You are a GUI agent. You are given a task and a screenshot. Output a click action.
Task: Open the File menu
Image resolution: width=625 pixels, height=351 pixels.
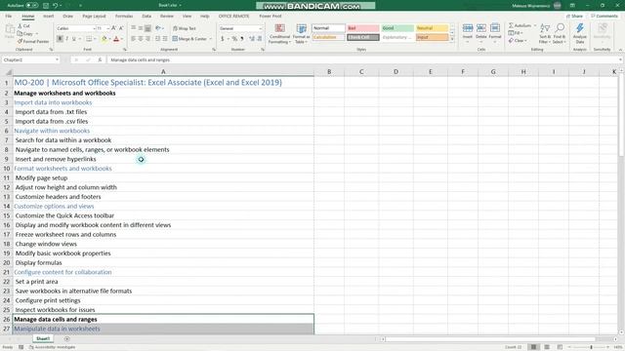[9, 16]
